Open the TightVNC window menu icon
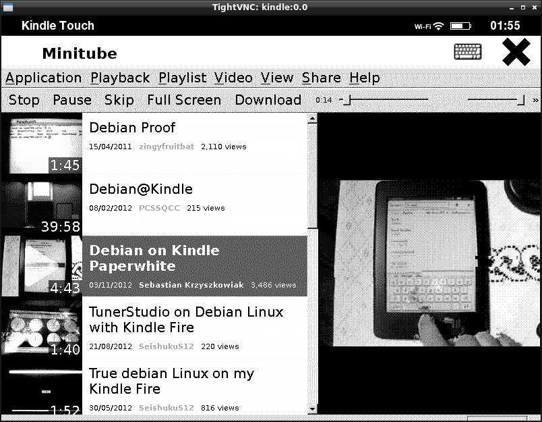Viewport: 542px width, 422px height. click(7, 7)
